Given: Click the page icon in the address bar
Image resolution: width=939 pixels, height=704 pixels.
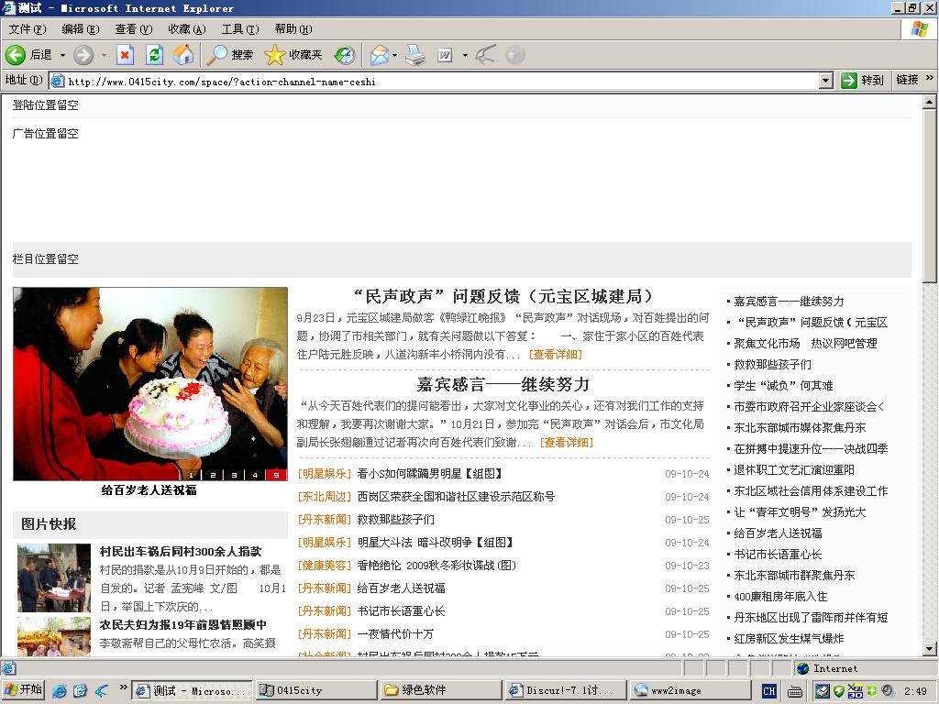Looking at the screenshot, I should tap(58, 81).
